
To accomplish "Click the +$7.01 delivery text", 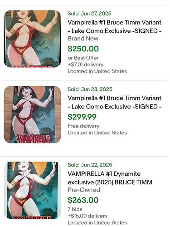I will coord(86,64).
